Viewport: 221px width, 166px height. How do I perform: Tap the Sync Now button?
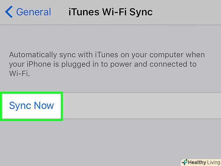coord(32,105)
